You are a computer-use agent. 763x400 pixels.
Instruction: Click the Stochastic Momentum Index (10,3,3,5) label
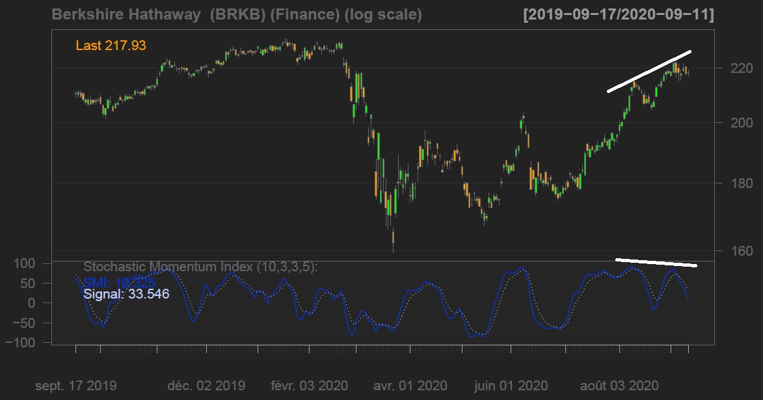[x=200, y=267]
